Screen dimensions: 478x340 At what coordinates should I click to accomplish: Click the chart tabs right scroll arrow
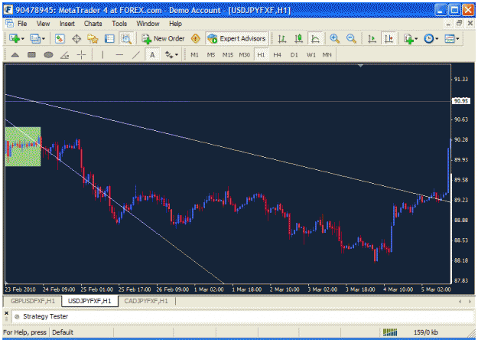[x=470, y=301]
